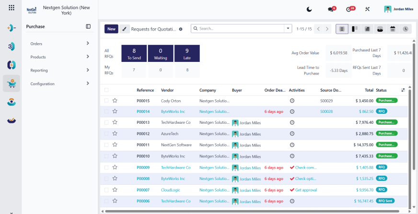Switch to Kanban view

click(355, 29)
